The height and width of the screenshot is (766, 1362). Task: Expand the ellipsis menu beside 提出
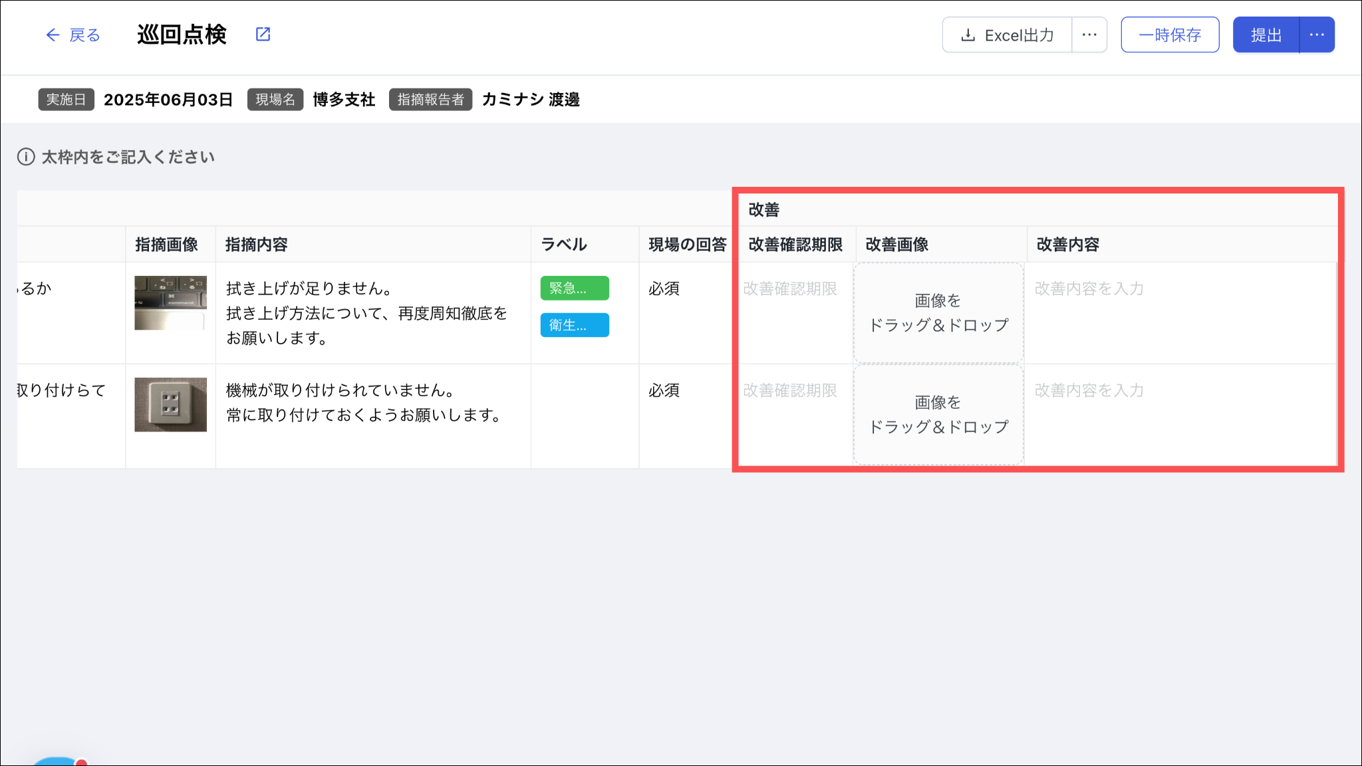(1317, 35)
